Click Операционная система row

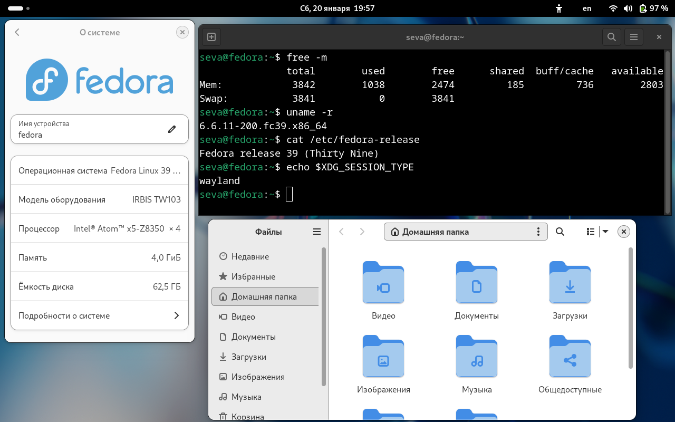pyautogui.click(x=100, y=170)
